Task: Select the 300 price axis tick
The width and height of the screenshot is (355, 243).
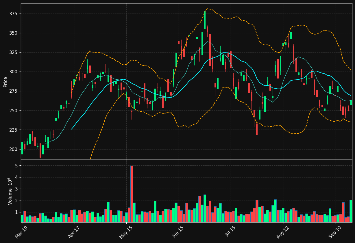Action: (14, 72)
